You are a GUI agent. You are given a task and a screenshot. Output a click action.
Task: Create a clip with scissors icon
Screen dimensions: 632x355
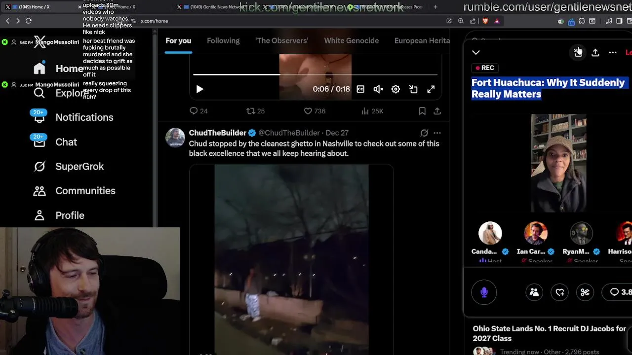point(585,292)
